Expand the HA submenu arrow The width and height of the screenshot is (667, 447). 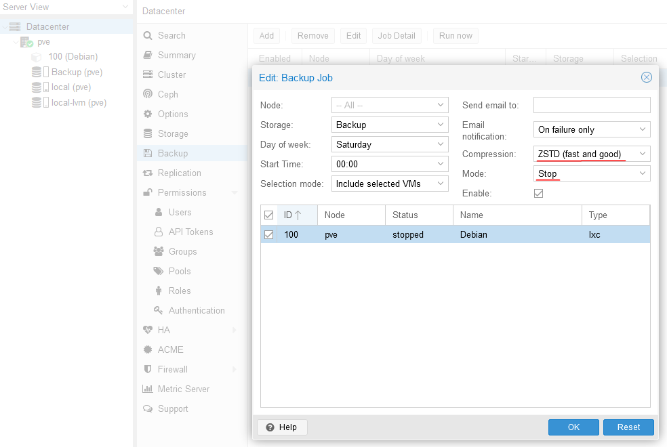tap(235, 330)
